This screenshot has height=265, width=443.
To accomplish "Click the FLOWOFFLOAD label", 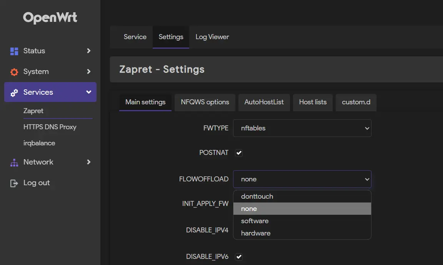I will tap(204, 179).
